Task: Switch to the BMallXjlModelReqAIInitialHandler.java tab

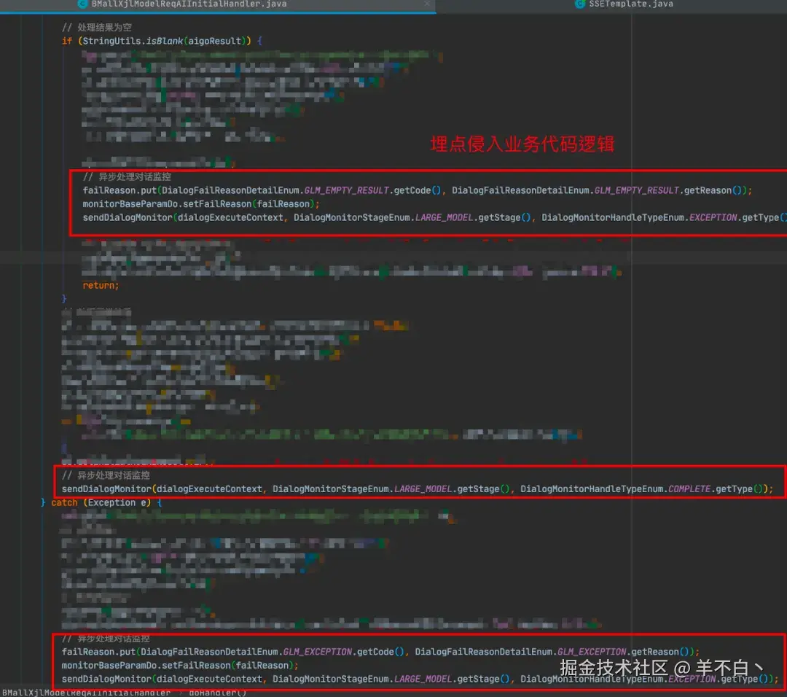Action: pyautogui.click(x=189, y=4)
